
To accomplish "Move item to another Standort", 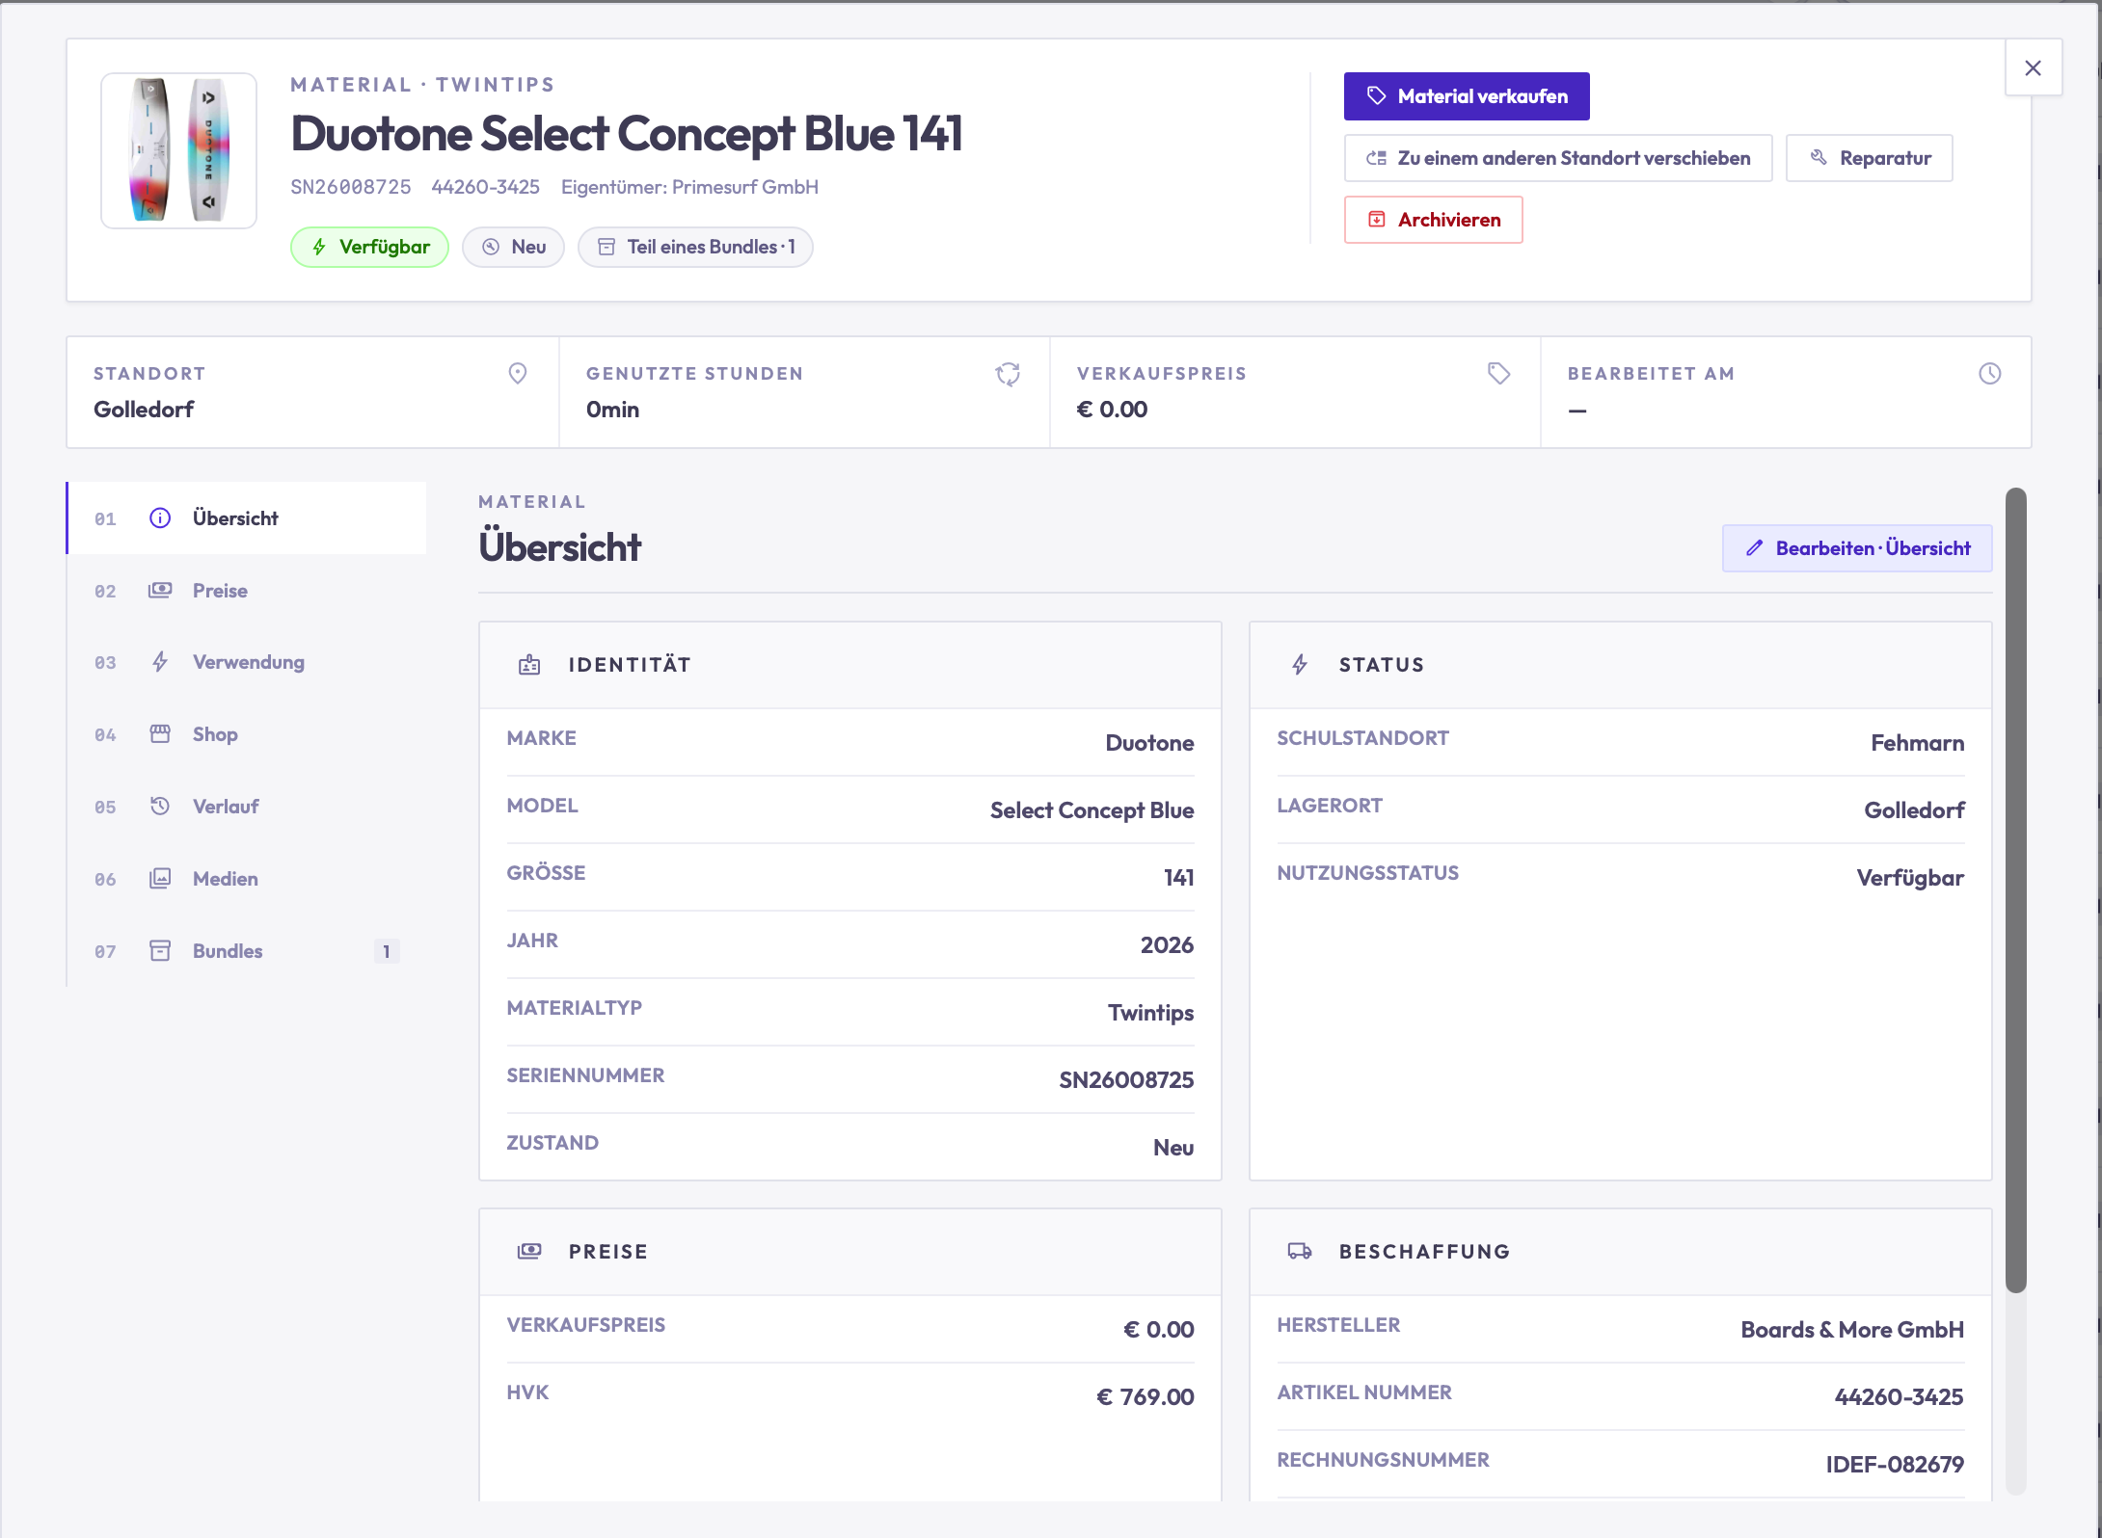I will [1558, 158].
